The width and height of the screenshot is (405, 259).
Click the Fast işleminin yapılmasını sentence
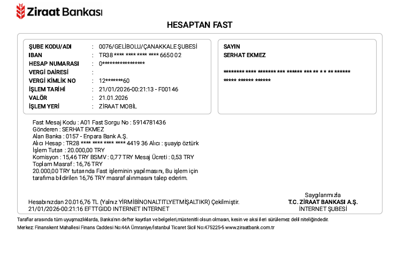(115, 171)
